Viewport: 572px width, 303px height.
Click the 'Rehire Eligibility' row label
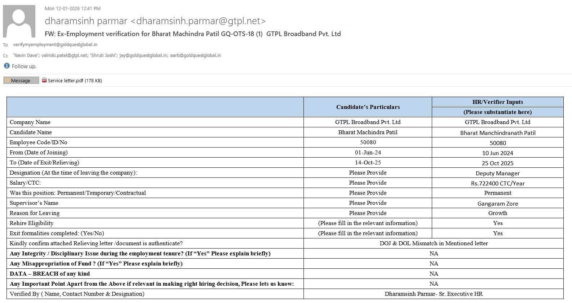coord(32,223)
